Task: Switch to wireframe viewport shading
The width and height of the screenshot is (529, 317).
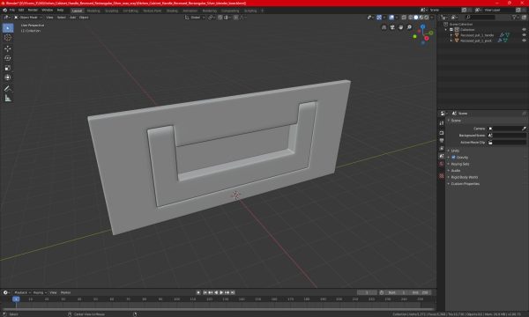Action: click(411, 18)
